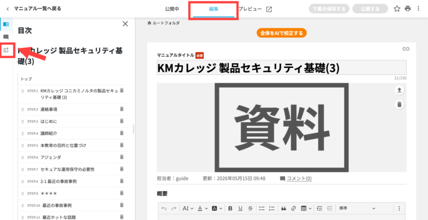Delete STEP.6 アジェンダ with its trash icon
This screenshot has height=220, width=428.
pyautogui.click(x=122, y=157)
